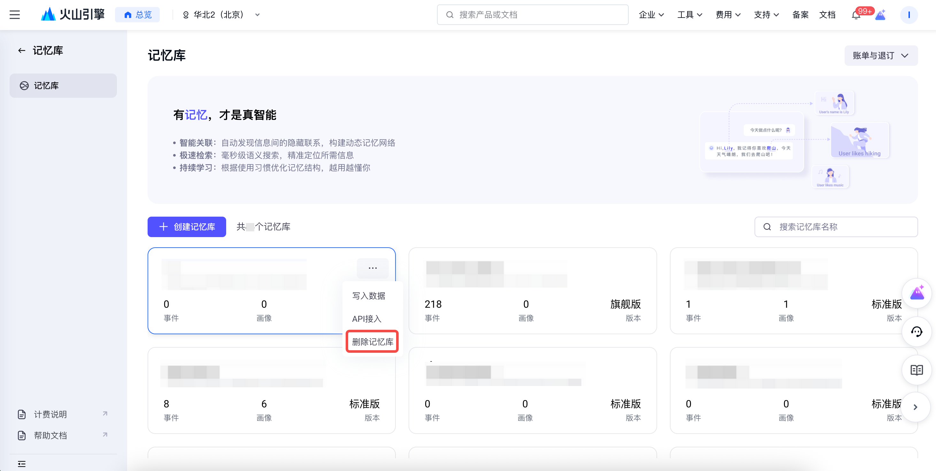
Task: Click the 创建记忆库 button
Action: [187, 227]
